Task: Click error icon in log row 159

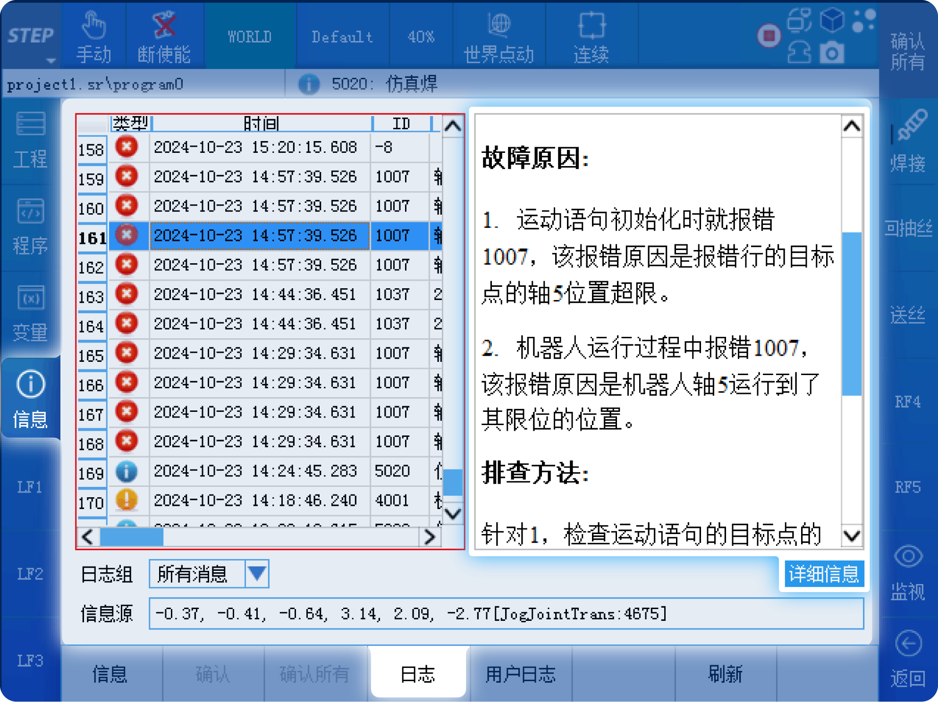Action: click(127, 176)
